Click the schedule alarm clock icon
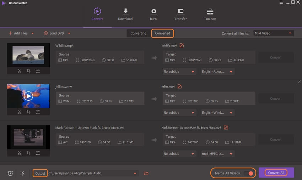 click(x=10, y=173)
